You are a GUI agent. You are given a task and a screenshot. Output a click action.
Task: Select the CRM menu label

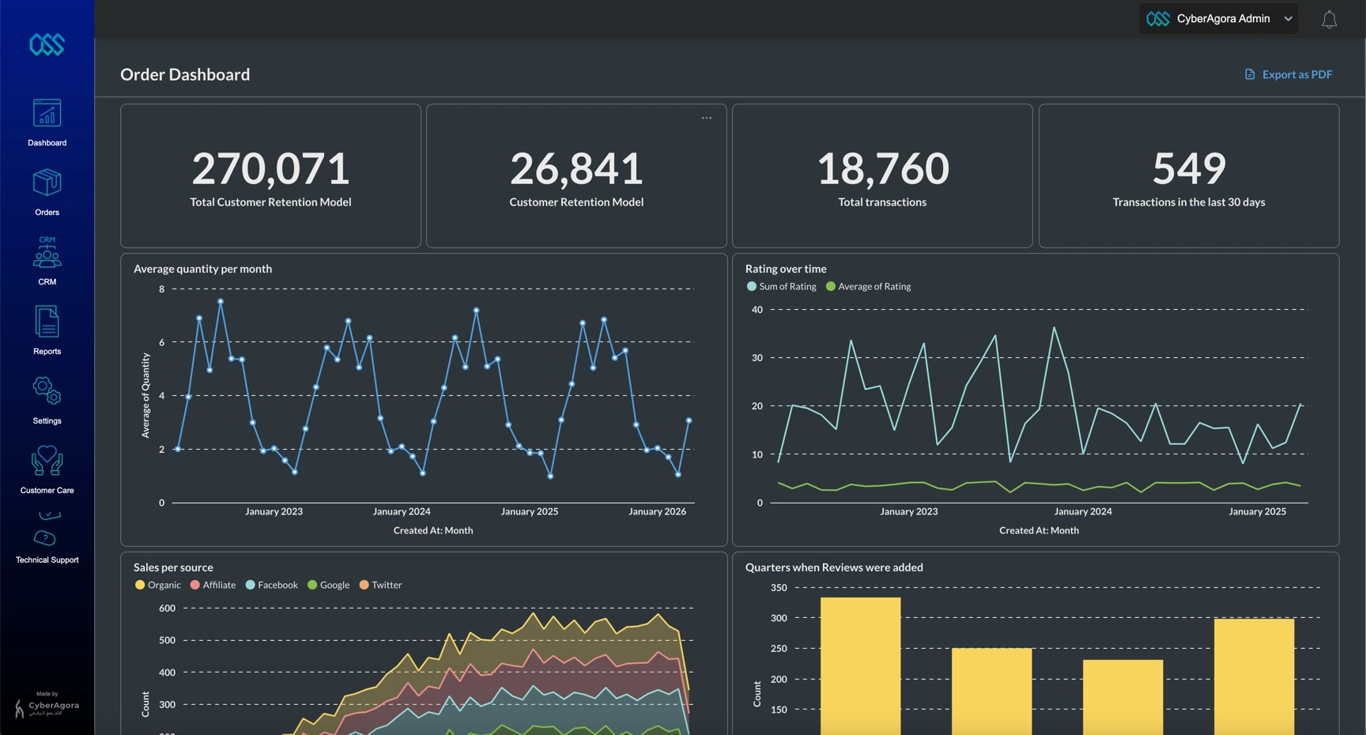pos(47,282)
